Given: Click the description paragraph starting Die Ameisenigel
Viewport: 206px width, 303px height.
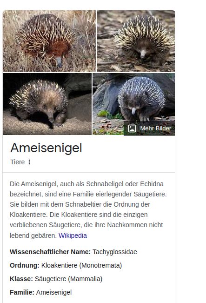Looking at the screenshot, I should click(x=88, y=209).
